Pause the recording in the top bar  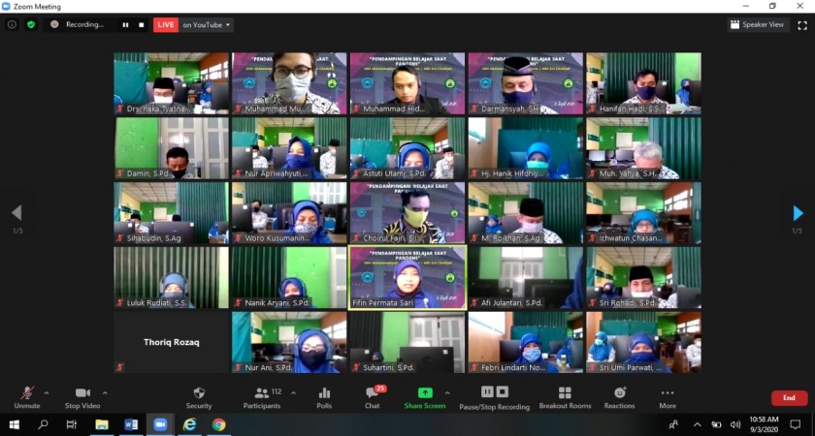(125, 24)
